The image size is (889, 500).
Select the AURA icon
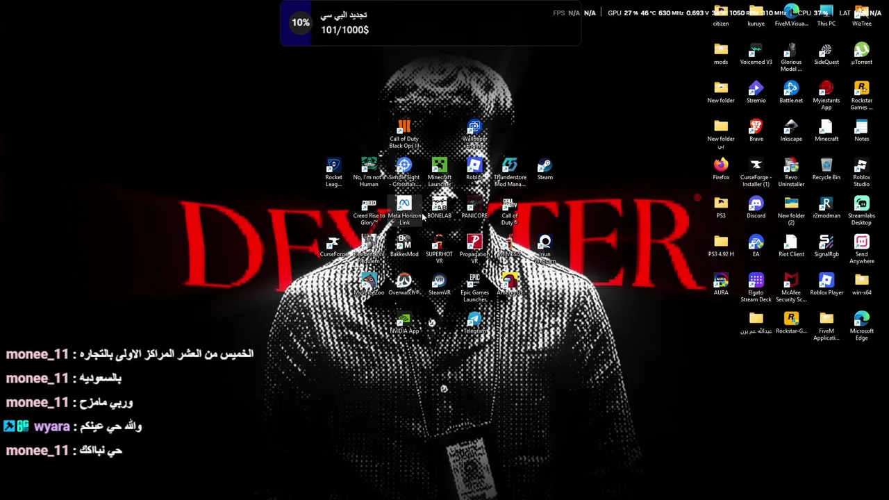coord(721,285)
